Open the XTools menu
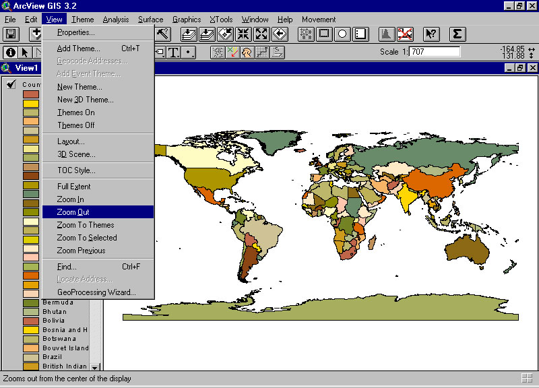 coord(221,20)
